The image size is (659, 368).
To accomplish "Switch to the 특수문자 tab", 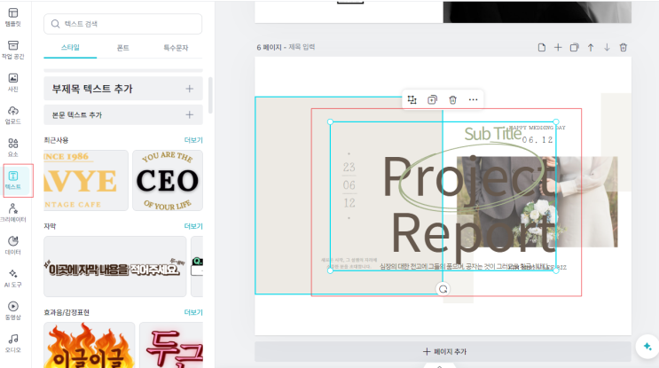I will pyautogui.click(x=176, y=48).
